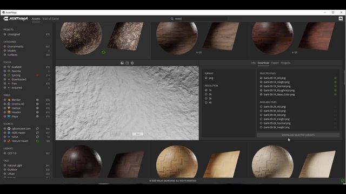Screen dimensions: 346x194
Task: Check bark-09.2K_AO.png in available files
Action: [x=261, y=107]
